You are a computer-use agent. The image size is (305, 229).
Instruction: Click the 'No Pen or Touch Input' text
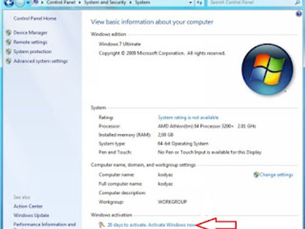coord(210,153)
